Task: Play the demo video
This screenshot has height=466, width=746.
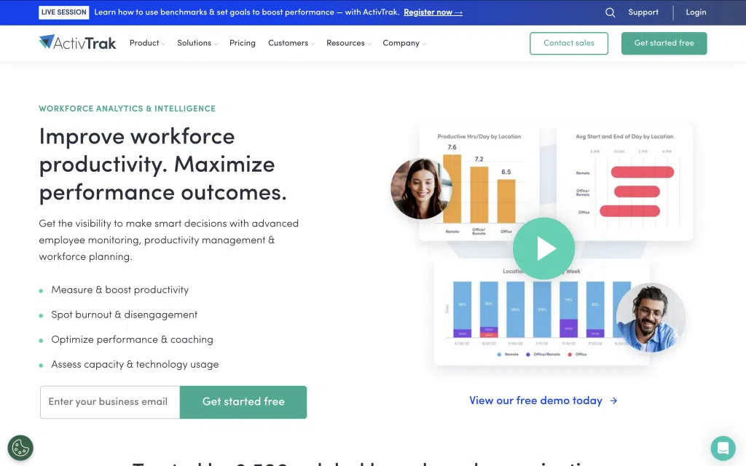Action: (x=543, y=249)
